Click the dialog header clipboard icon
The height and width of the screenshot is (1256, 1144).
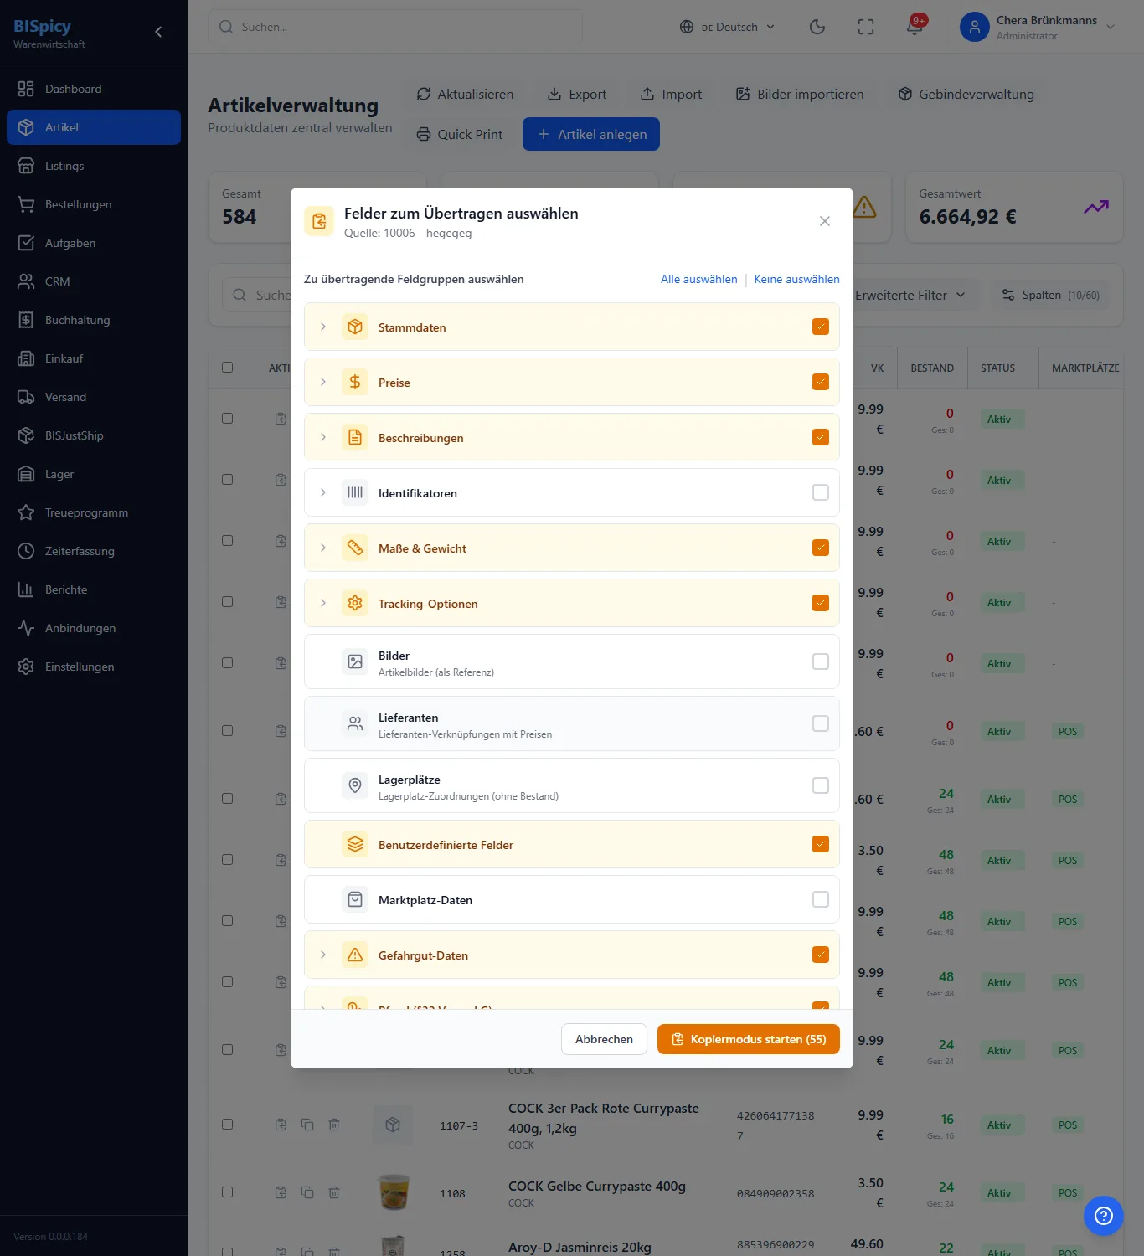(319, 221)
